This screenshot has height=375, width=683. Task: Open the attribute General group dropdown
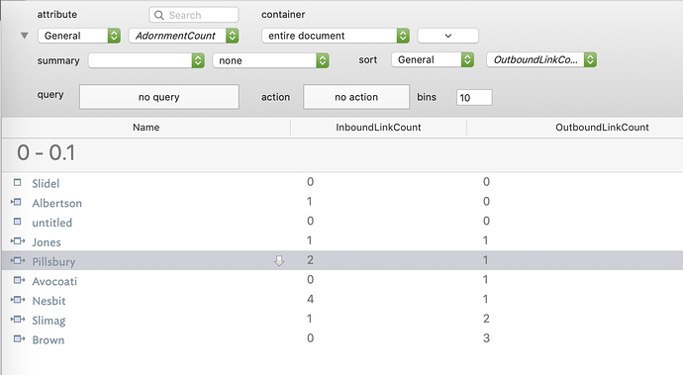[x=79, y=36]
